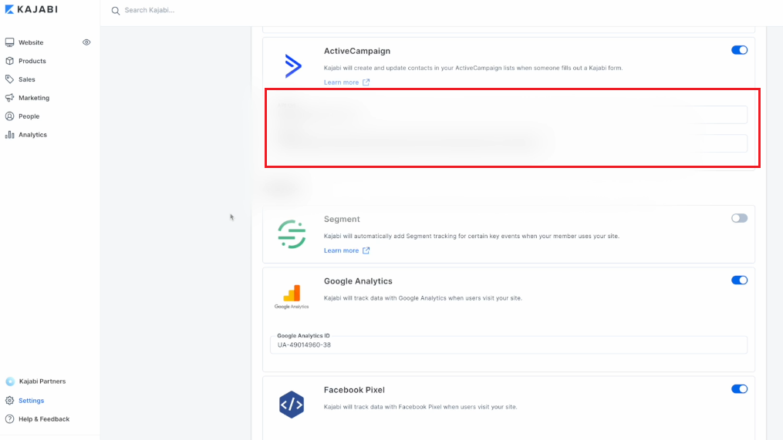Click the Google Analytics heading
783x440 pixels.
click(x=358, y=280)
